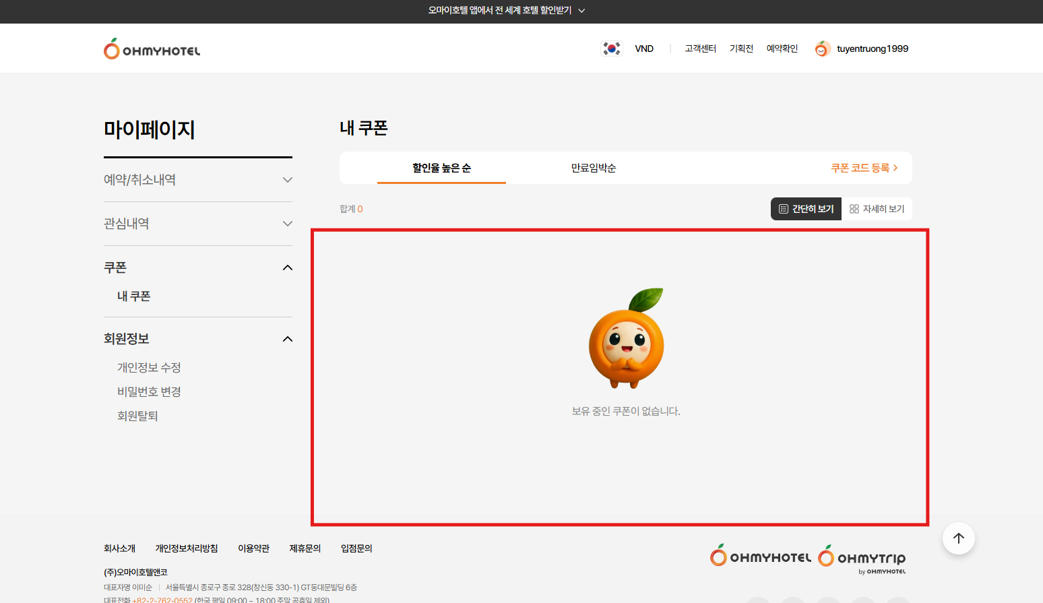Open the 예약확인 link
Screen dimensions: 1043x603
click(782, 49)
